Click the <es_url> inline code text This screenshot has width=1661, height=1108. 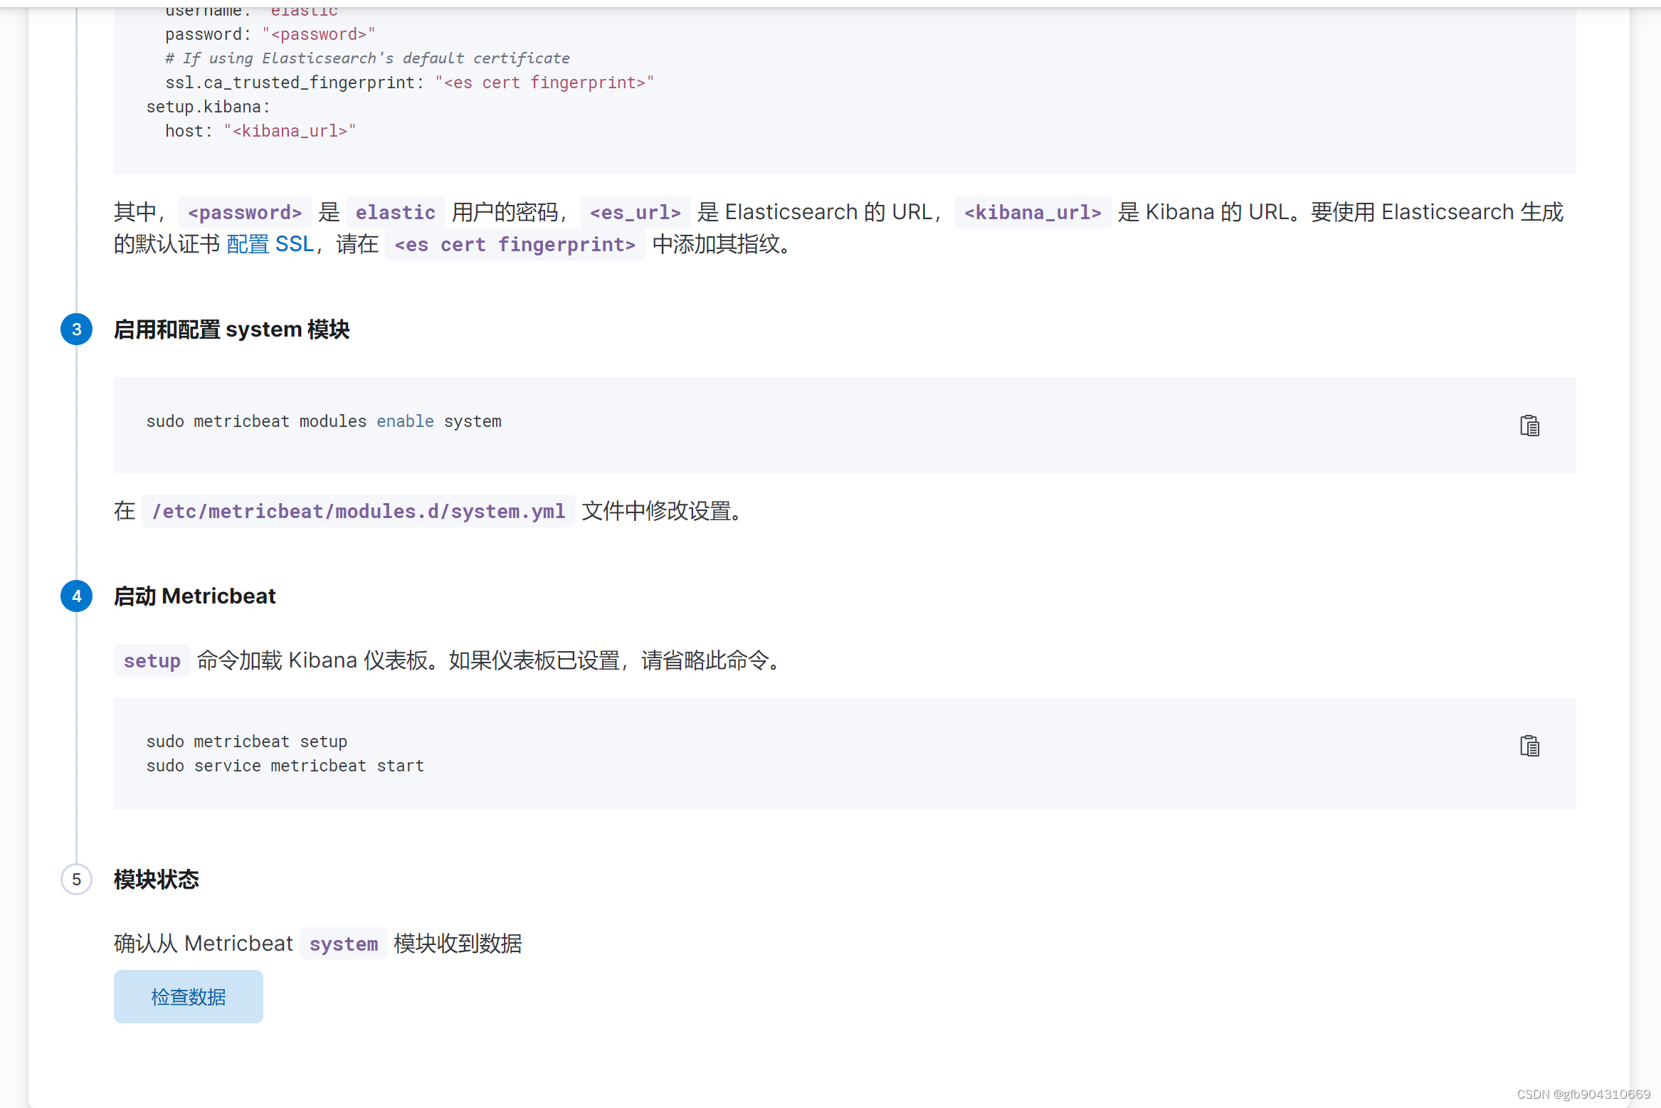coord(635,213)
